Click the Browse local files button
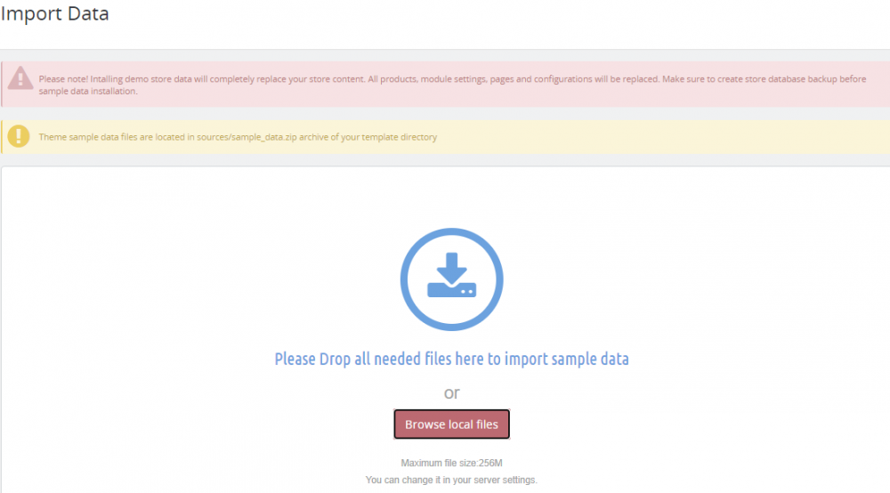Screen dimensions: 890x493 [x=451, y=424]
